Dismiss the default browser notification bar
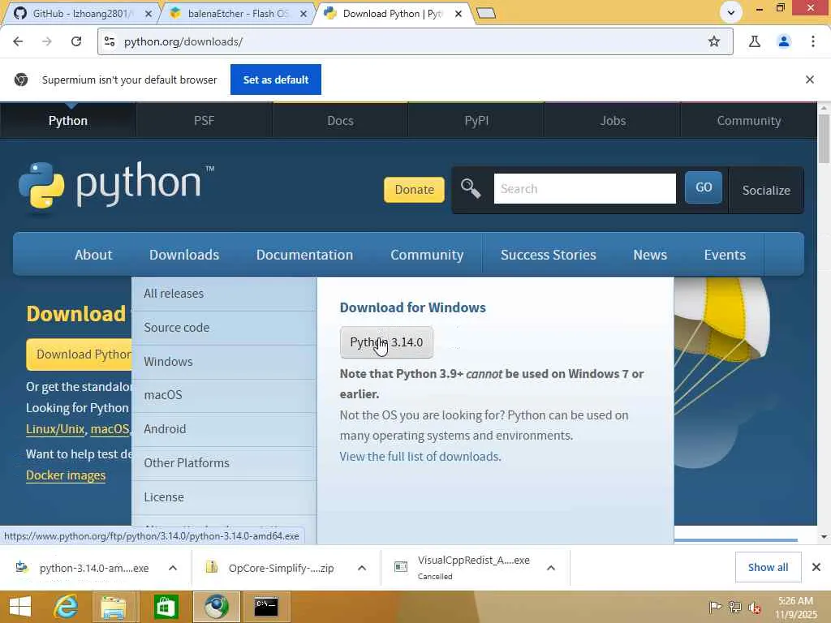831x623 pixels. coord(810,79)
